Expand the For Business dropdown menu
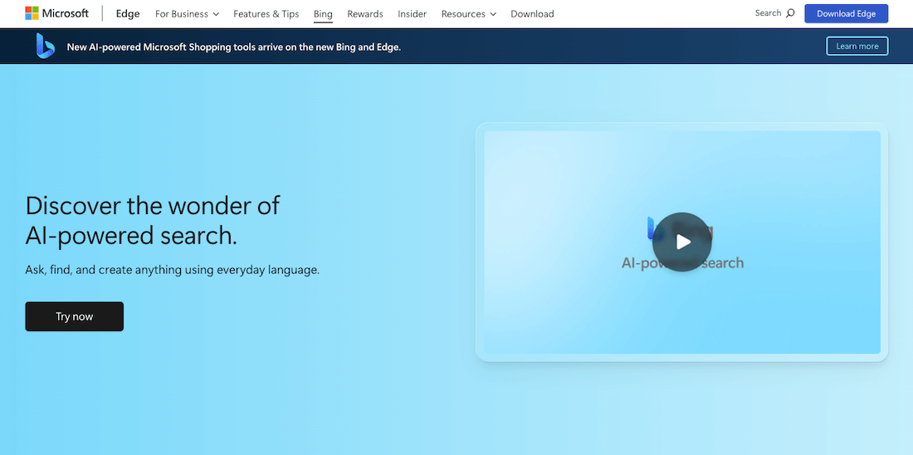Screen dimensions: 913x455 tap(187, 13)
